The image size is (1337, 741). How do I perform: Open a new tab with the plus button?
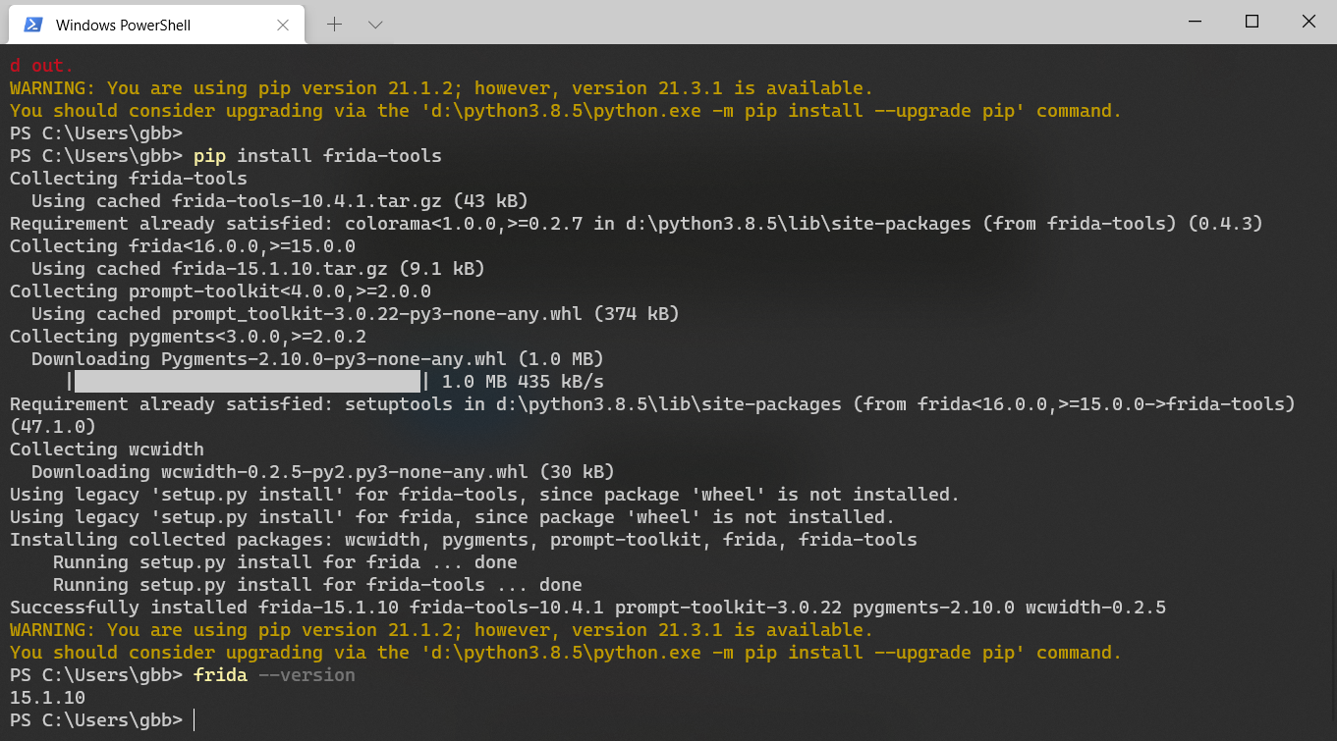tap(334, 24)
